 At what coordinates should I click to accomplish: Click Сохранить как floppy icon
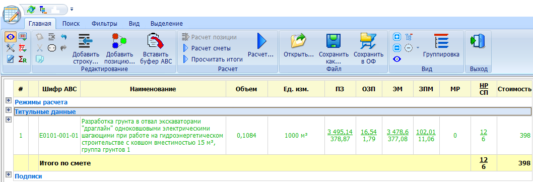[x=334, y=49]
